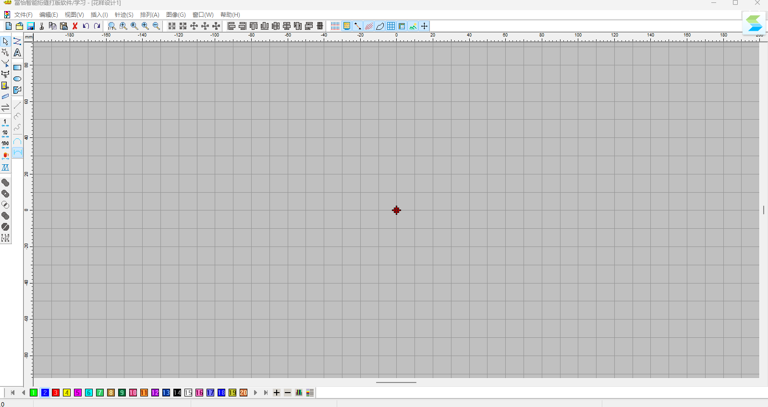
Task: Toggle the needle points line display
Action: 358,26
